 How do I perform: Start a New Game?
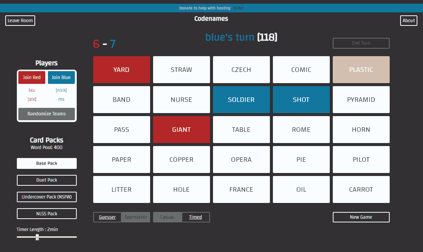coord(361,217)
